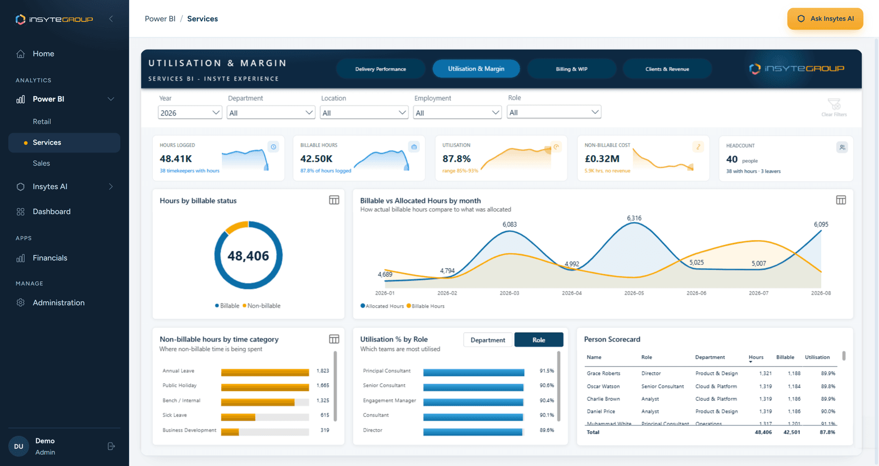Click Engagement Manager role label
Image resolution: width=879 pixels, height=466 pixels.
(390, 400)
